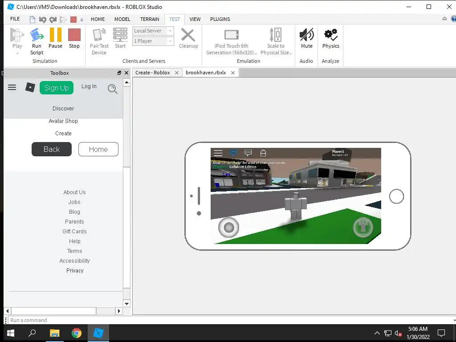Open the in-game backpack icon
This screenshot has height=342, width=456.
click(263, 153)
